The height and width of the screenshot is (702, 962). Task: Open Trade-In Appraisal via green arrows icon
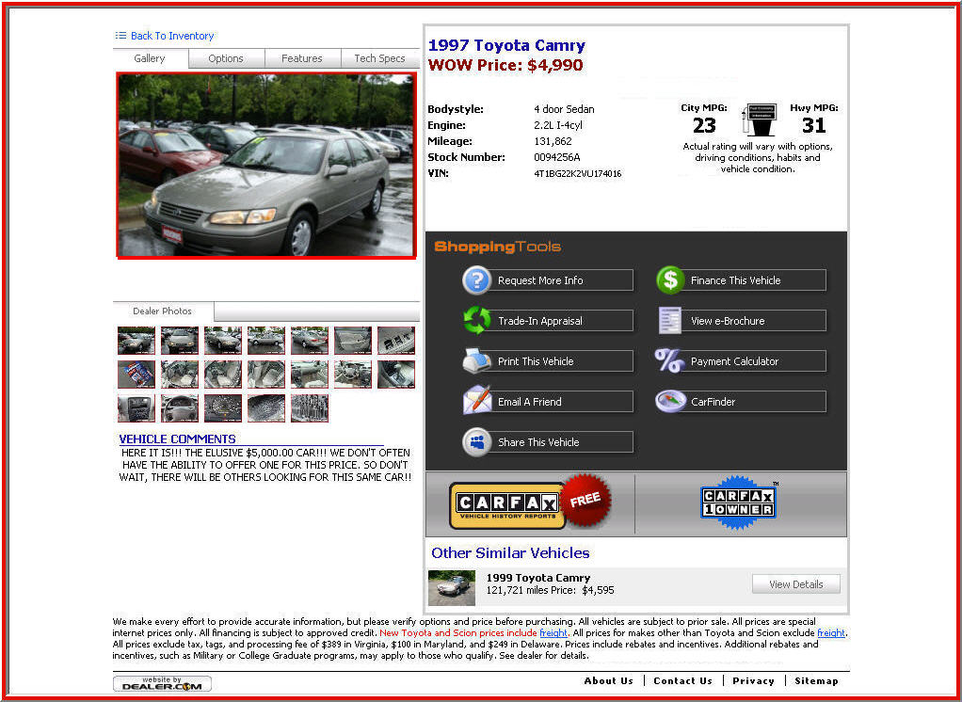pyautogui.click(x=476, y=320)
